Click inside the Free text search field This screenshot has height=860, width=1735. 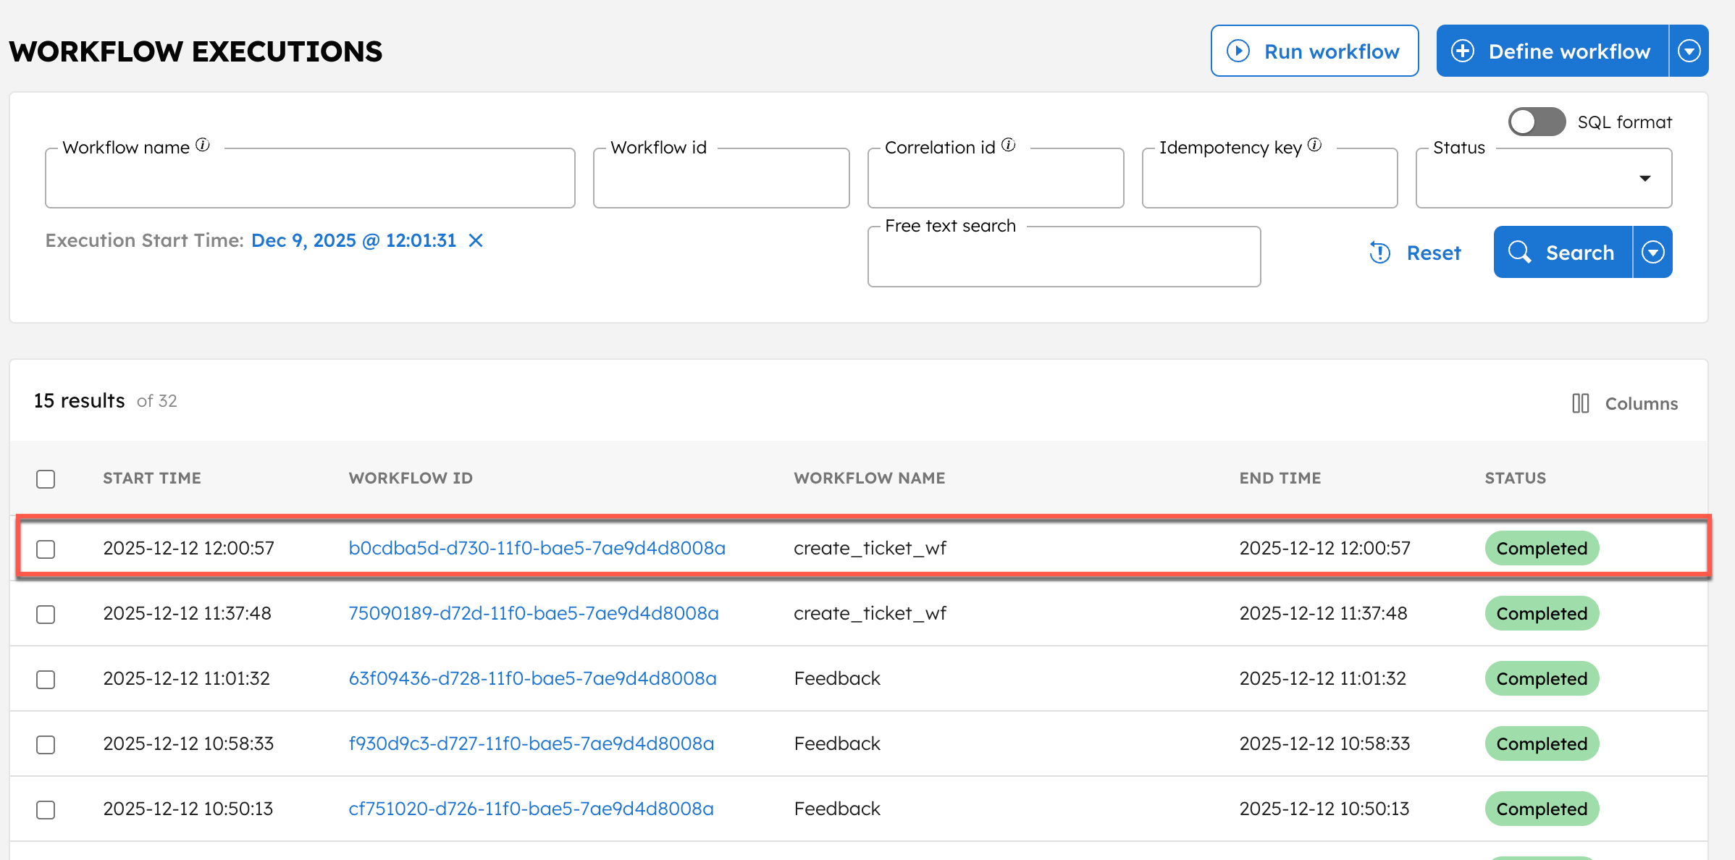coord(1063,257)
